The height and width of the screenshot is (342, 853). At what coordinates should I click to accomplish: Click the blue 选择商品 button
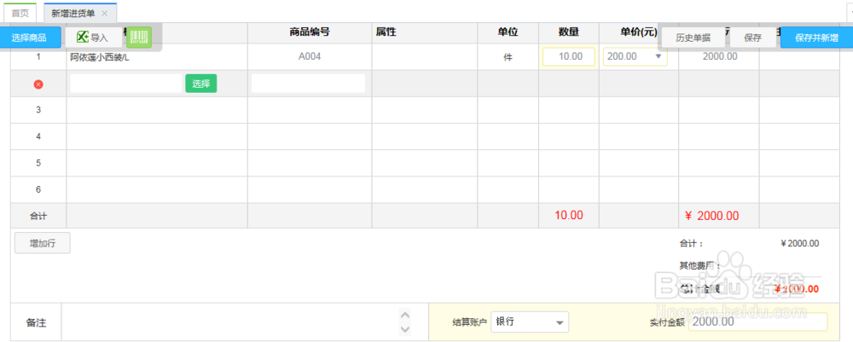pos(30,38)
